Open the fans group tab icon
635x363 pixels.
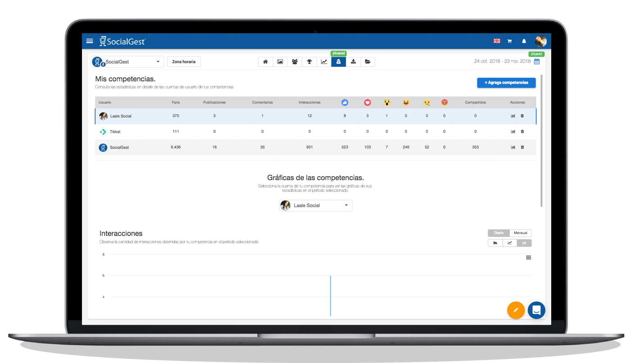tap(295, 62)
